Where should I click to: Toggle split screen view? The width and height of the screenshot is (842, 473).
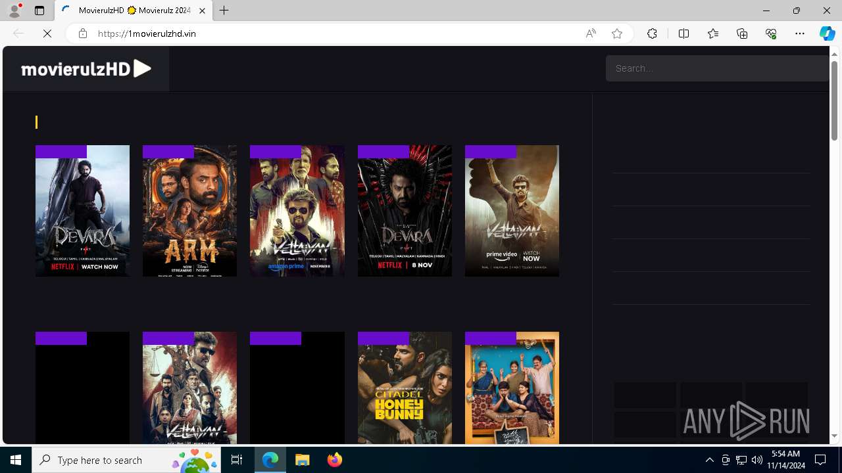pos(684,34)
